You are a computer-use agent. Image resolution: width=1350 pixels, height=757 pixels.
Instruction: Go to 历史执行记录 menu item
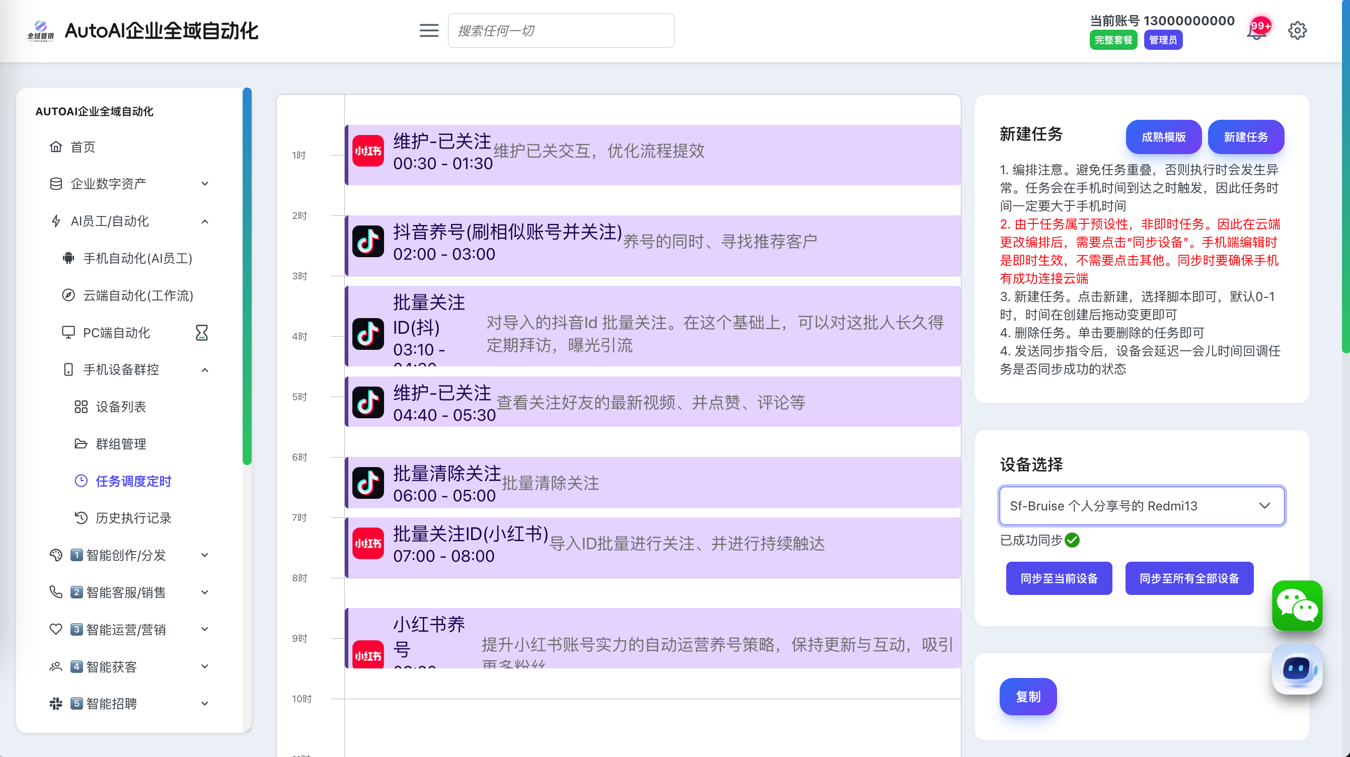click(133, 518)
